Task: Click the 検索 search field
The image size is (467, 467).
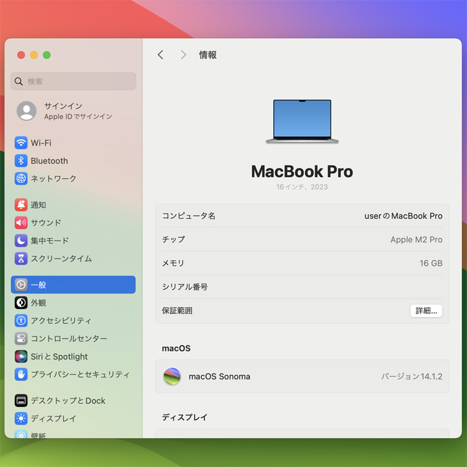Action: coord(74,81)
